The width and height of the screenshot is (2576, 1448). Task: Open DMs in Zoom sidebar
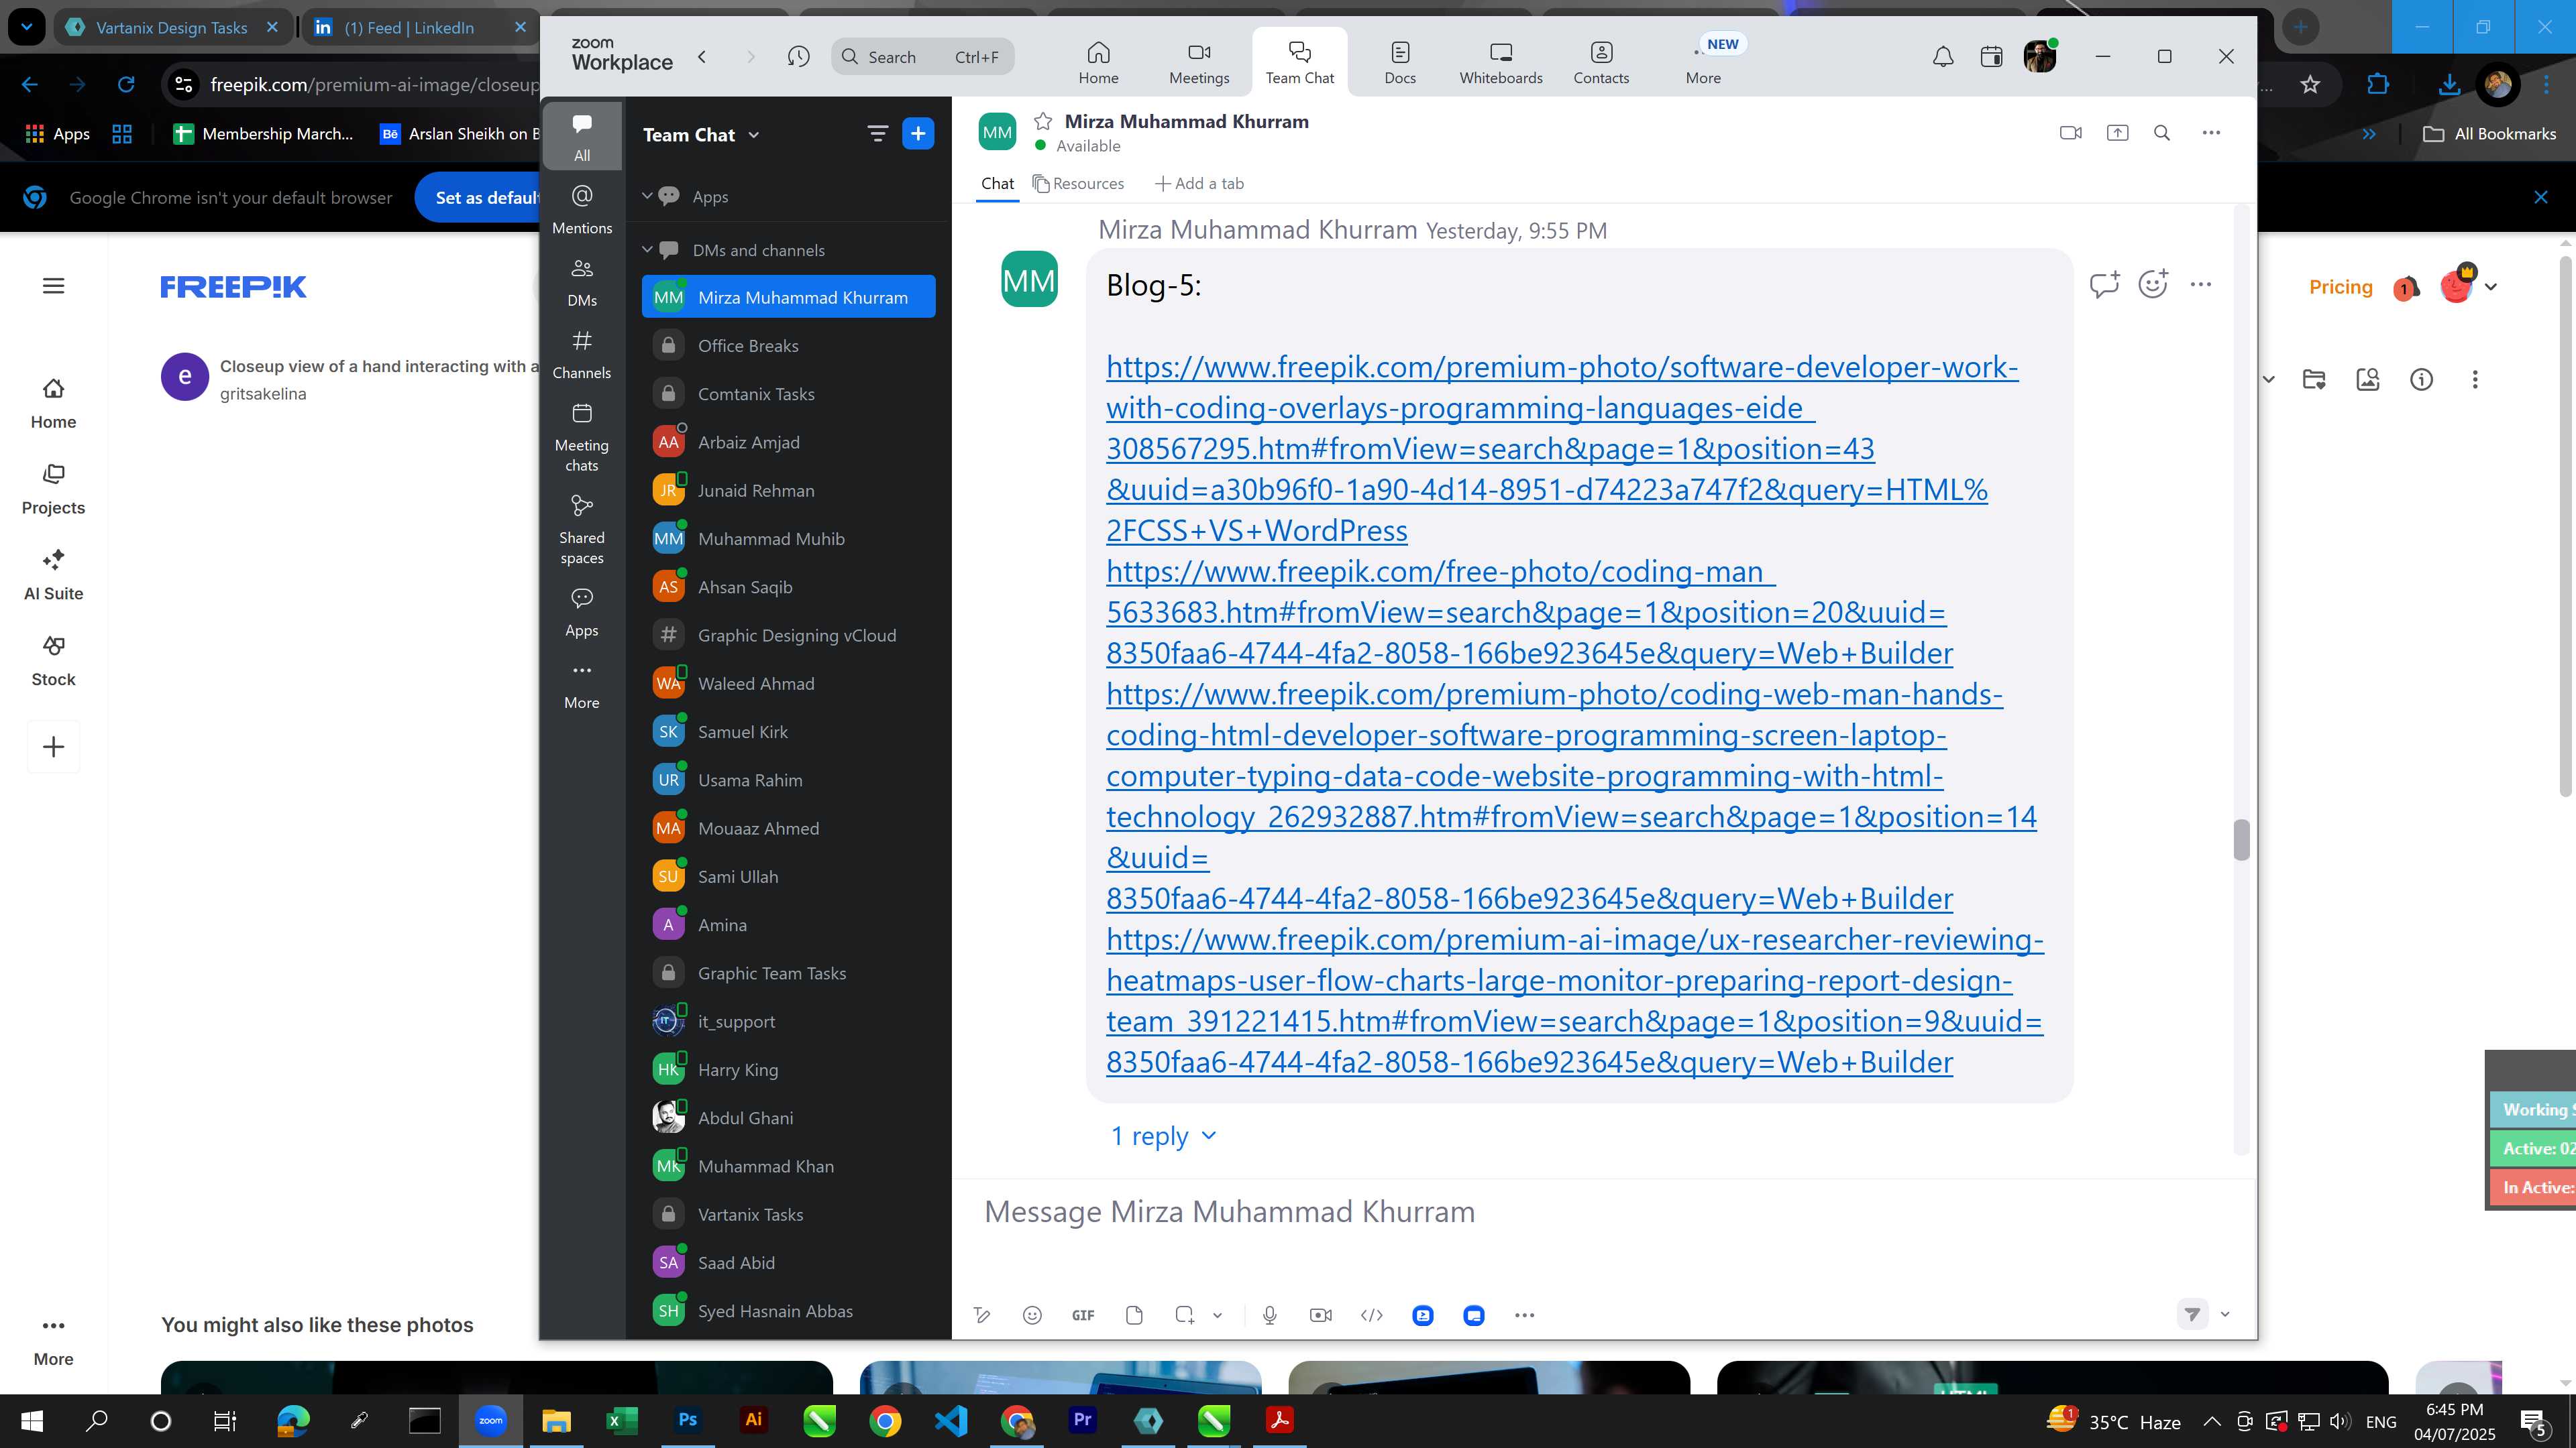(582, 283)
